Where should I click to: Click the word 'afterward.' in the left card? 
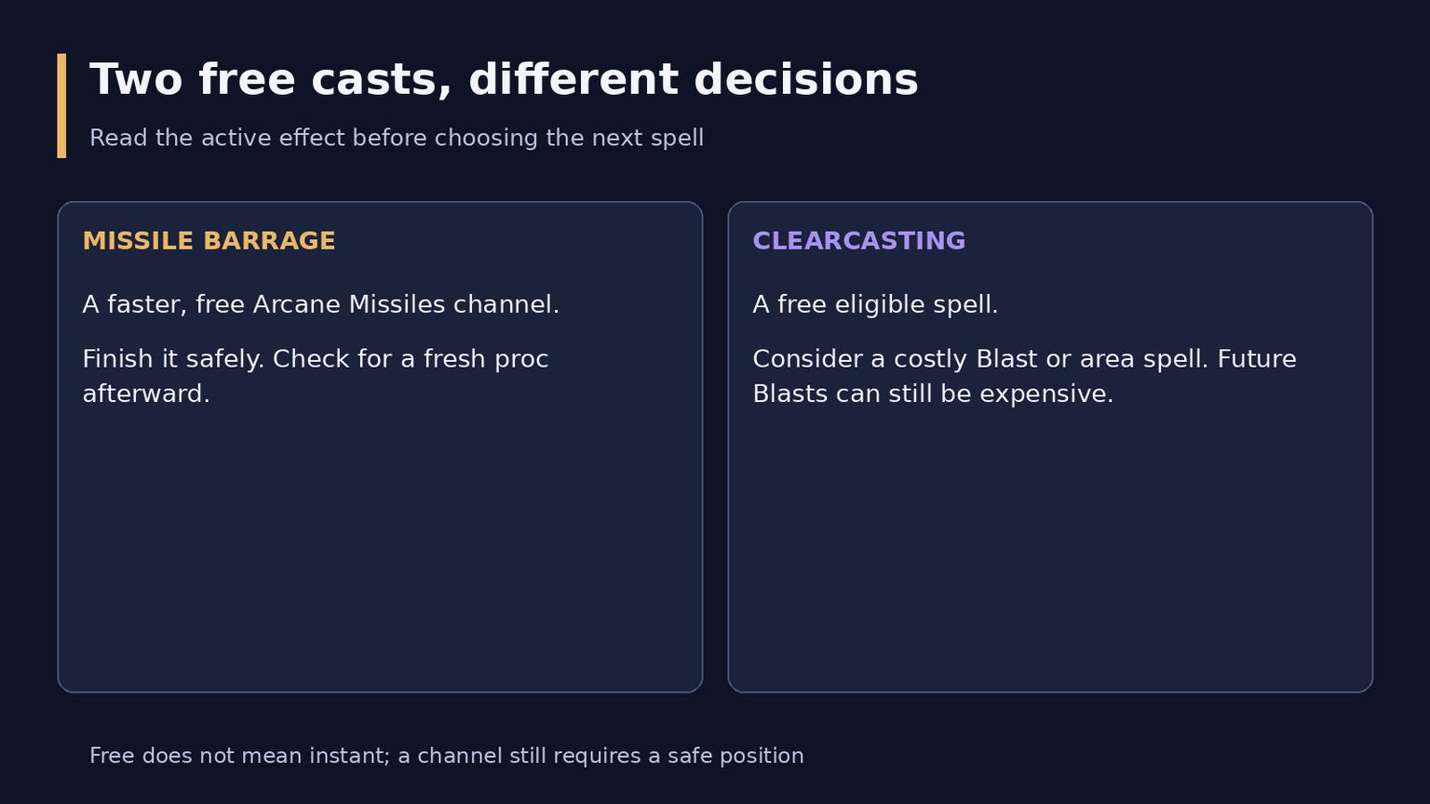(x=146, y=395)
